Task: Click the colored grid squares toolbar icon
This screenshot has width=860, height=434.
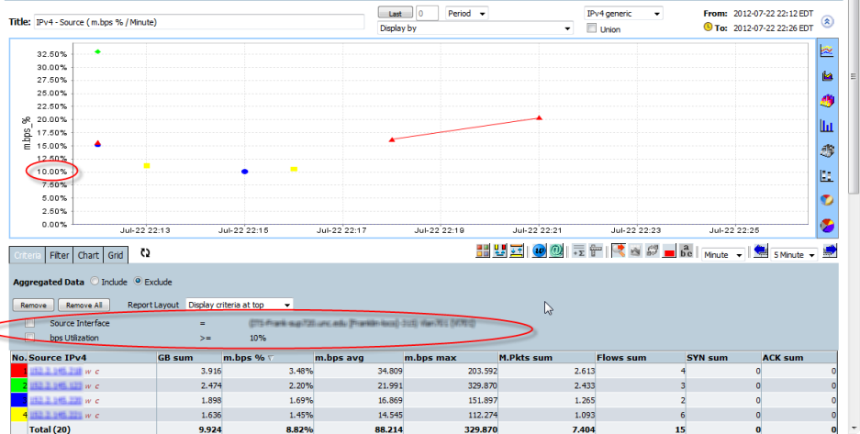Action: pyautogui.click(x=483, y=251)
